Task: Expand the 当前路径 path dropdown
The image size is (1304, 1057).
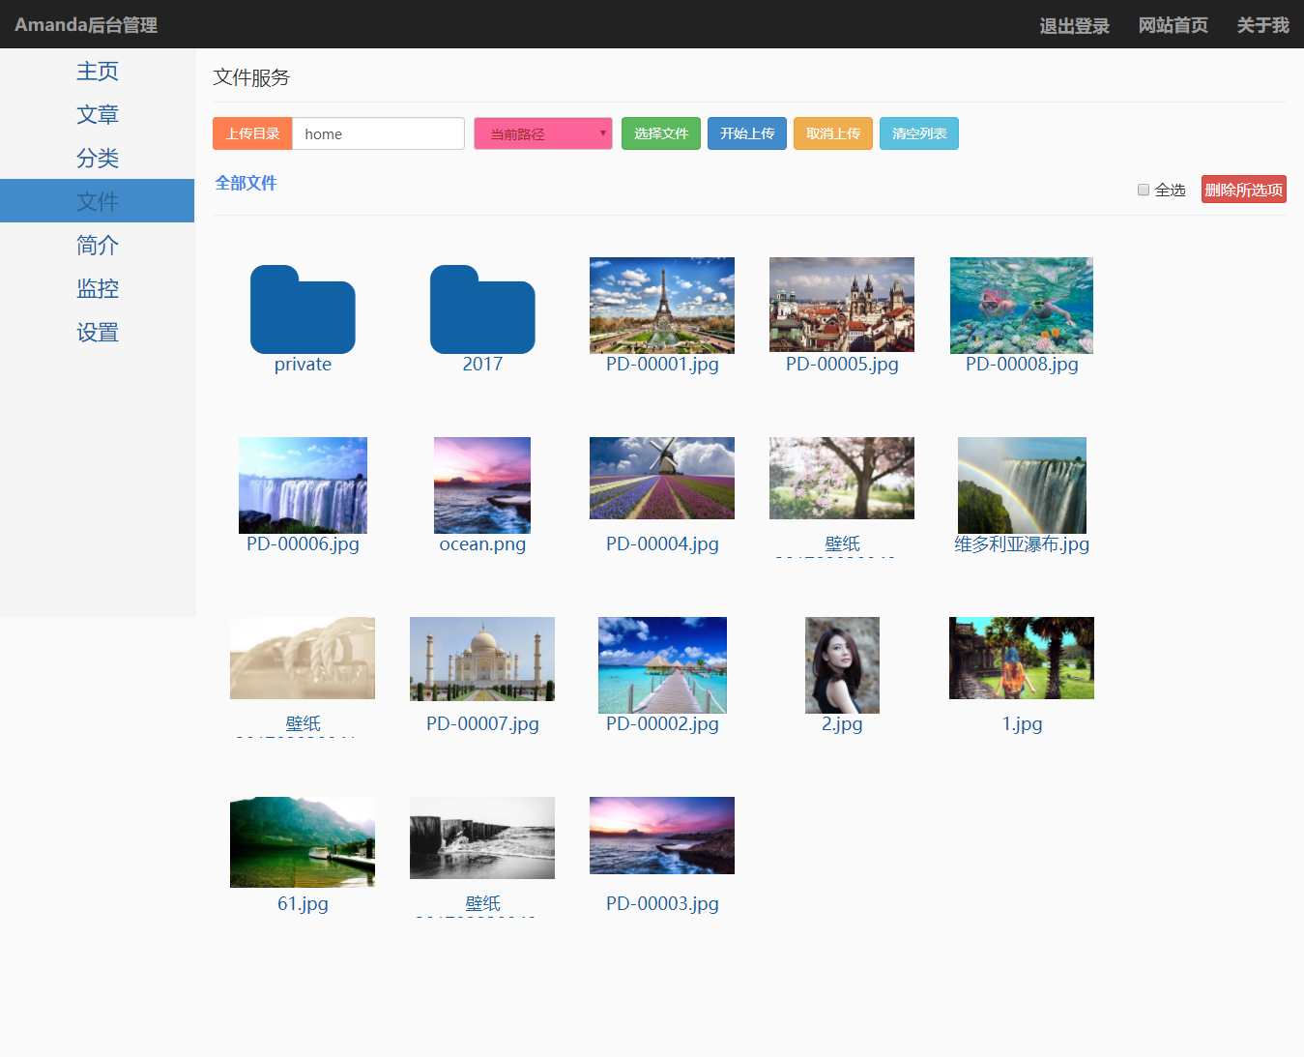Action: pos(543,133)
